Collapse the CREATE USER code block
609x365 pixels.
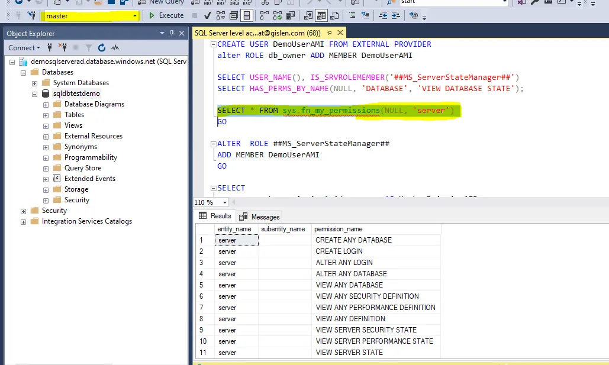213,44
